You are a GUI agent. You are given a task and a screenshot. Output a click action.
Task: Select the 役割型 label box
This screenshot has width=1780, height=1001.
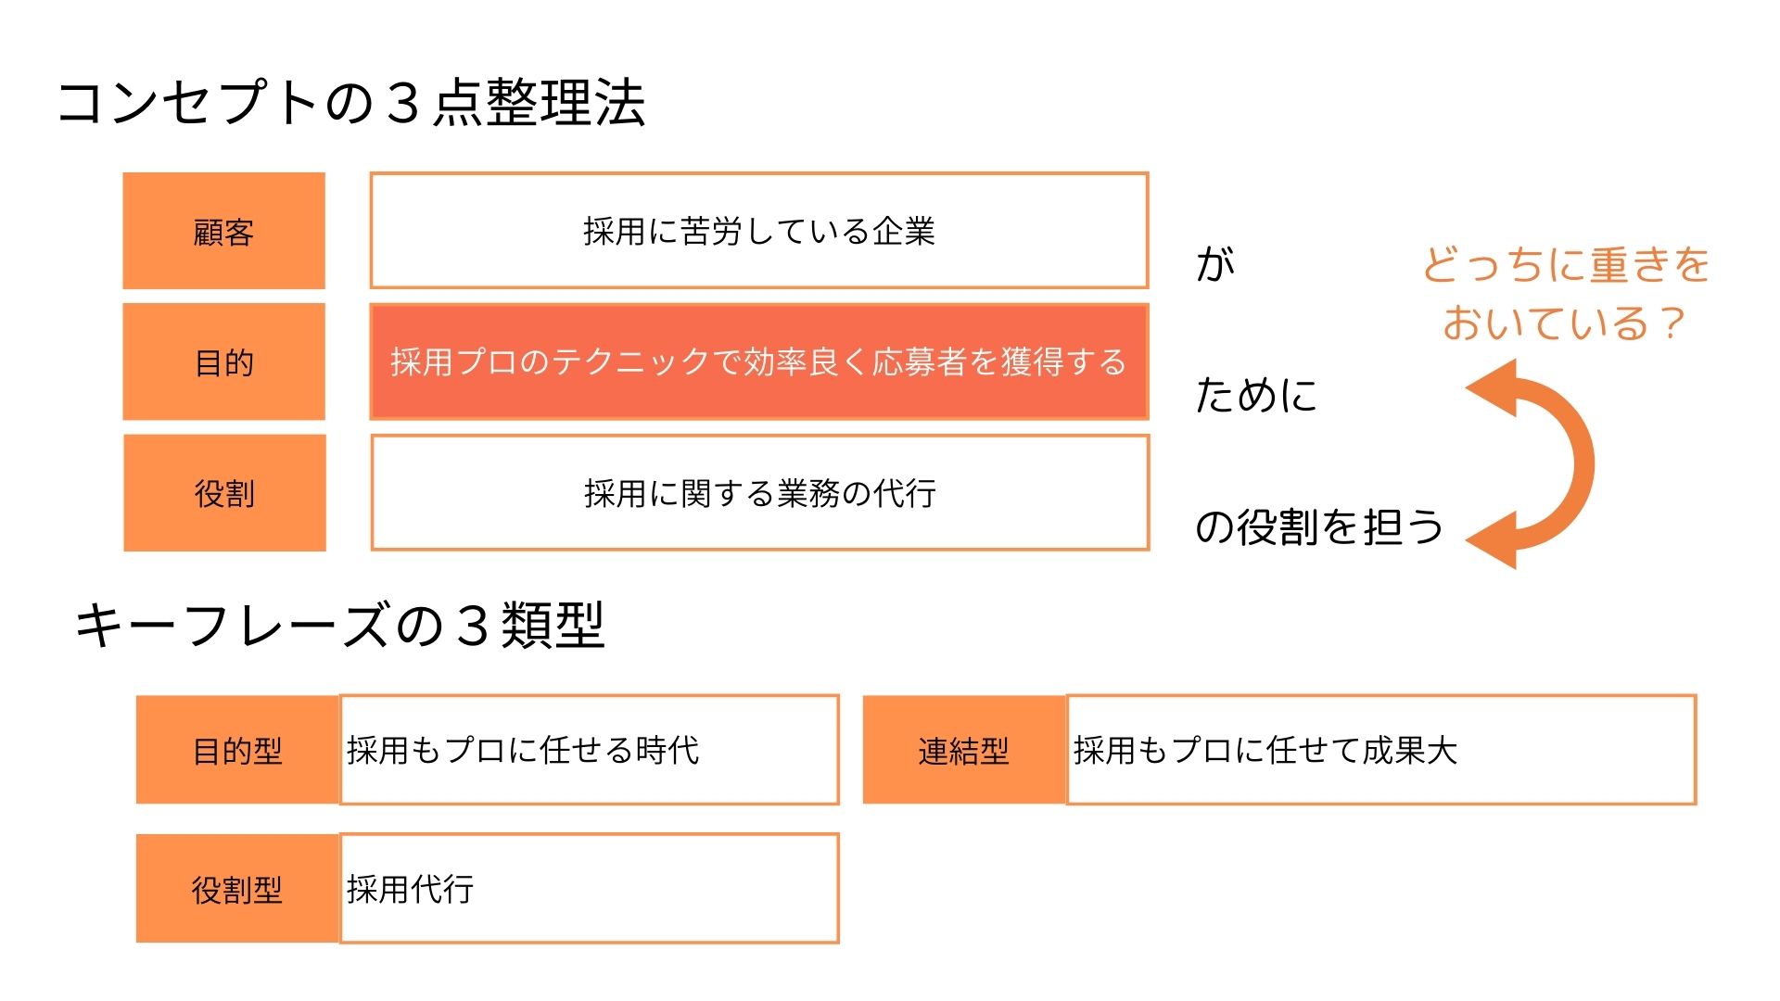click(x=237, y=889)
